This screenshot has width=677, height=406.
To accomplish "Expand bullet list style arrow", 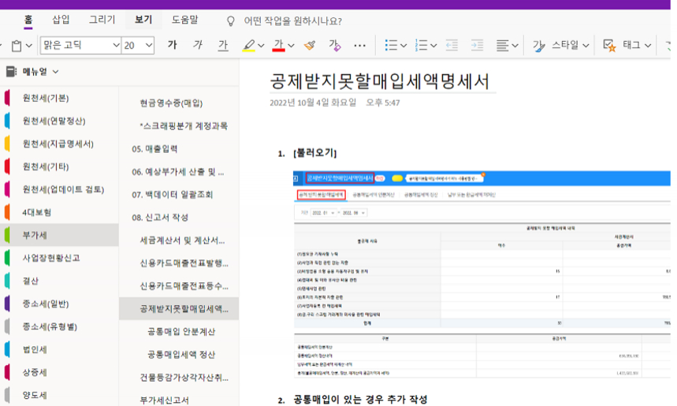I will pos(404,46).
